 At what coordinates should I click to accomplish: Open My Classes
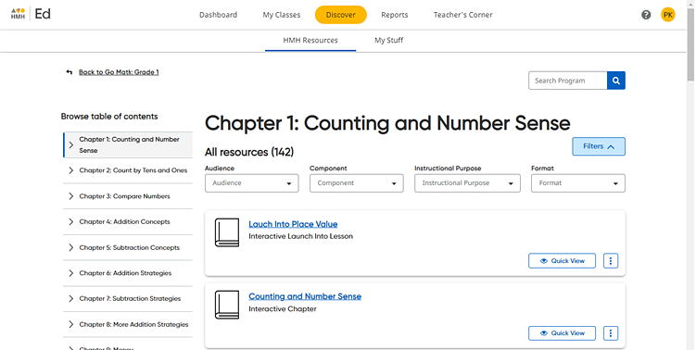(282, 15)
